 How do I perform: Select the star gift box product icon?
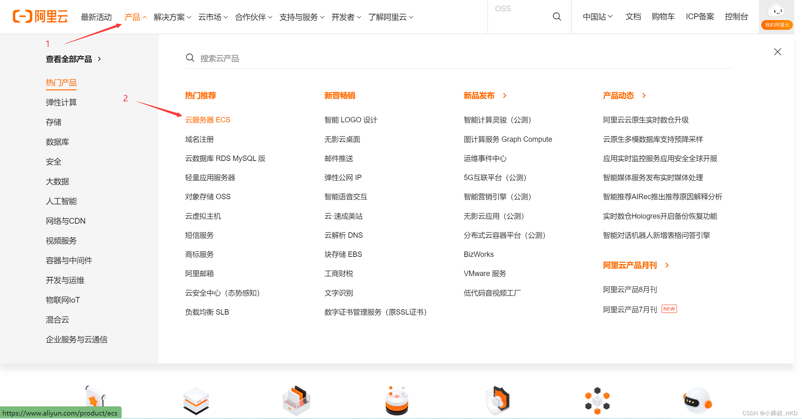[x=96, y=400]
